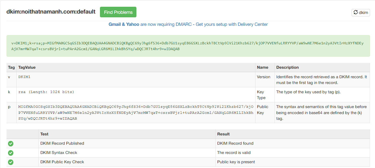The image size is (375, 168).
Task: Click the green Find Problems button
Action: click(118, 12)
